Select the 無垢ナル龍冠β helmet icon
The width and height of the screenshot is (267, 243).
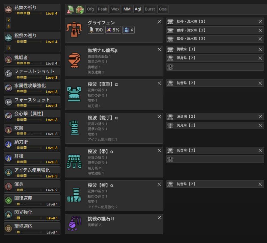tap(74, 61)
